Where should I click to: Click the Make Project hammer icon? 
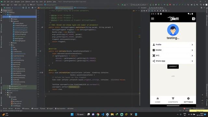(x=118, y=5)
